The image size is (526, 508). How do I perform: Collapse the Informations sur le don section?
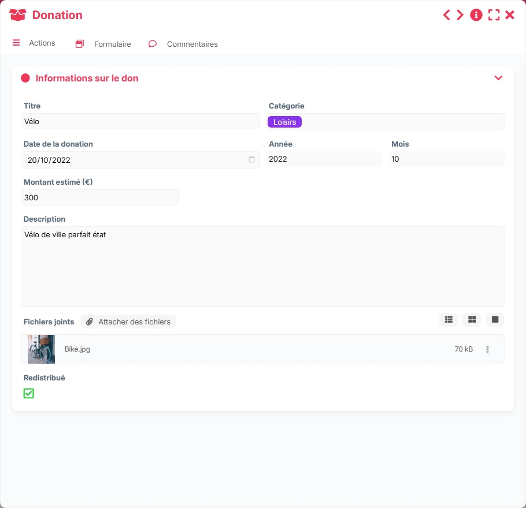pos(498,78)
